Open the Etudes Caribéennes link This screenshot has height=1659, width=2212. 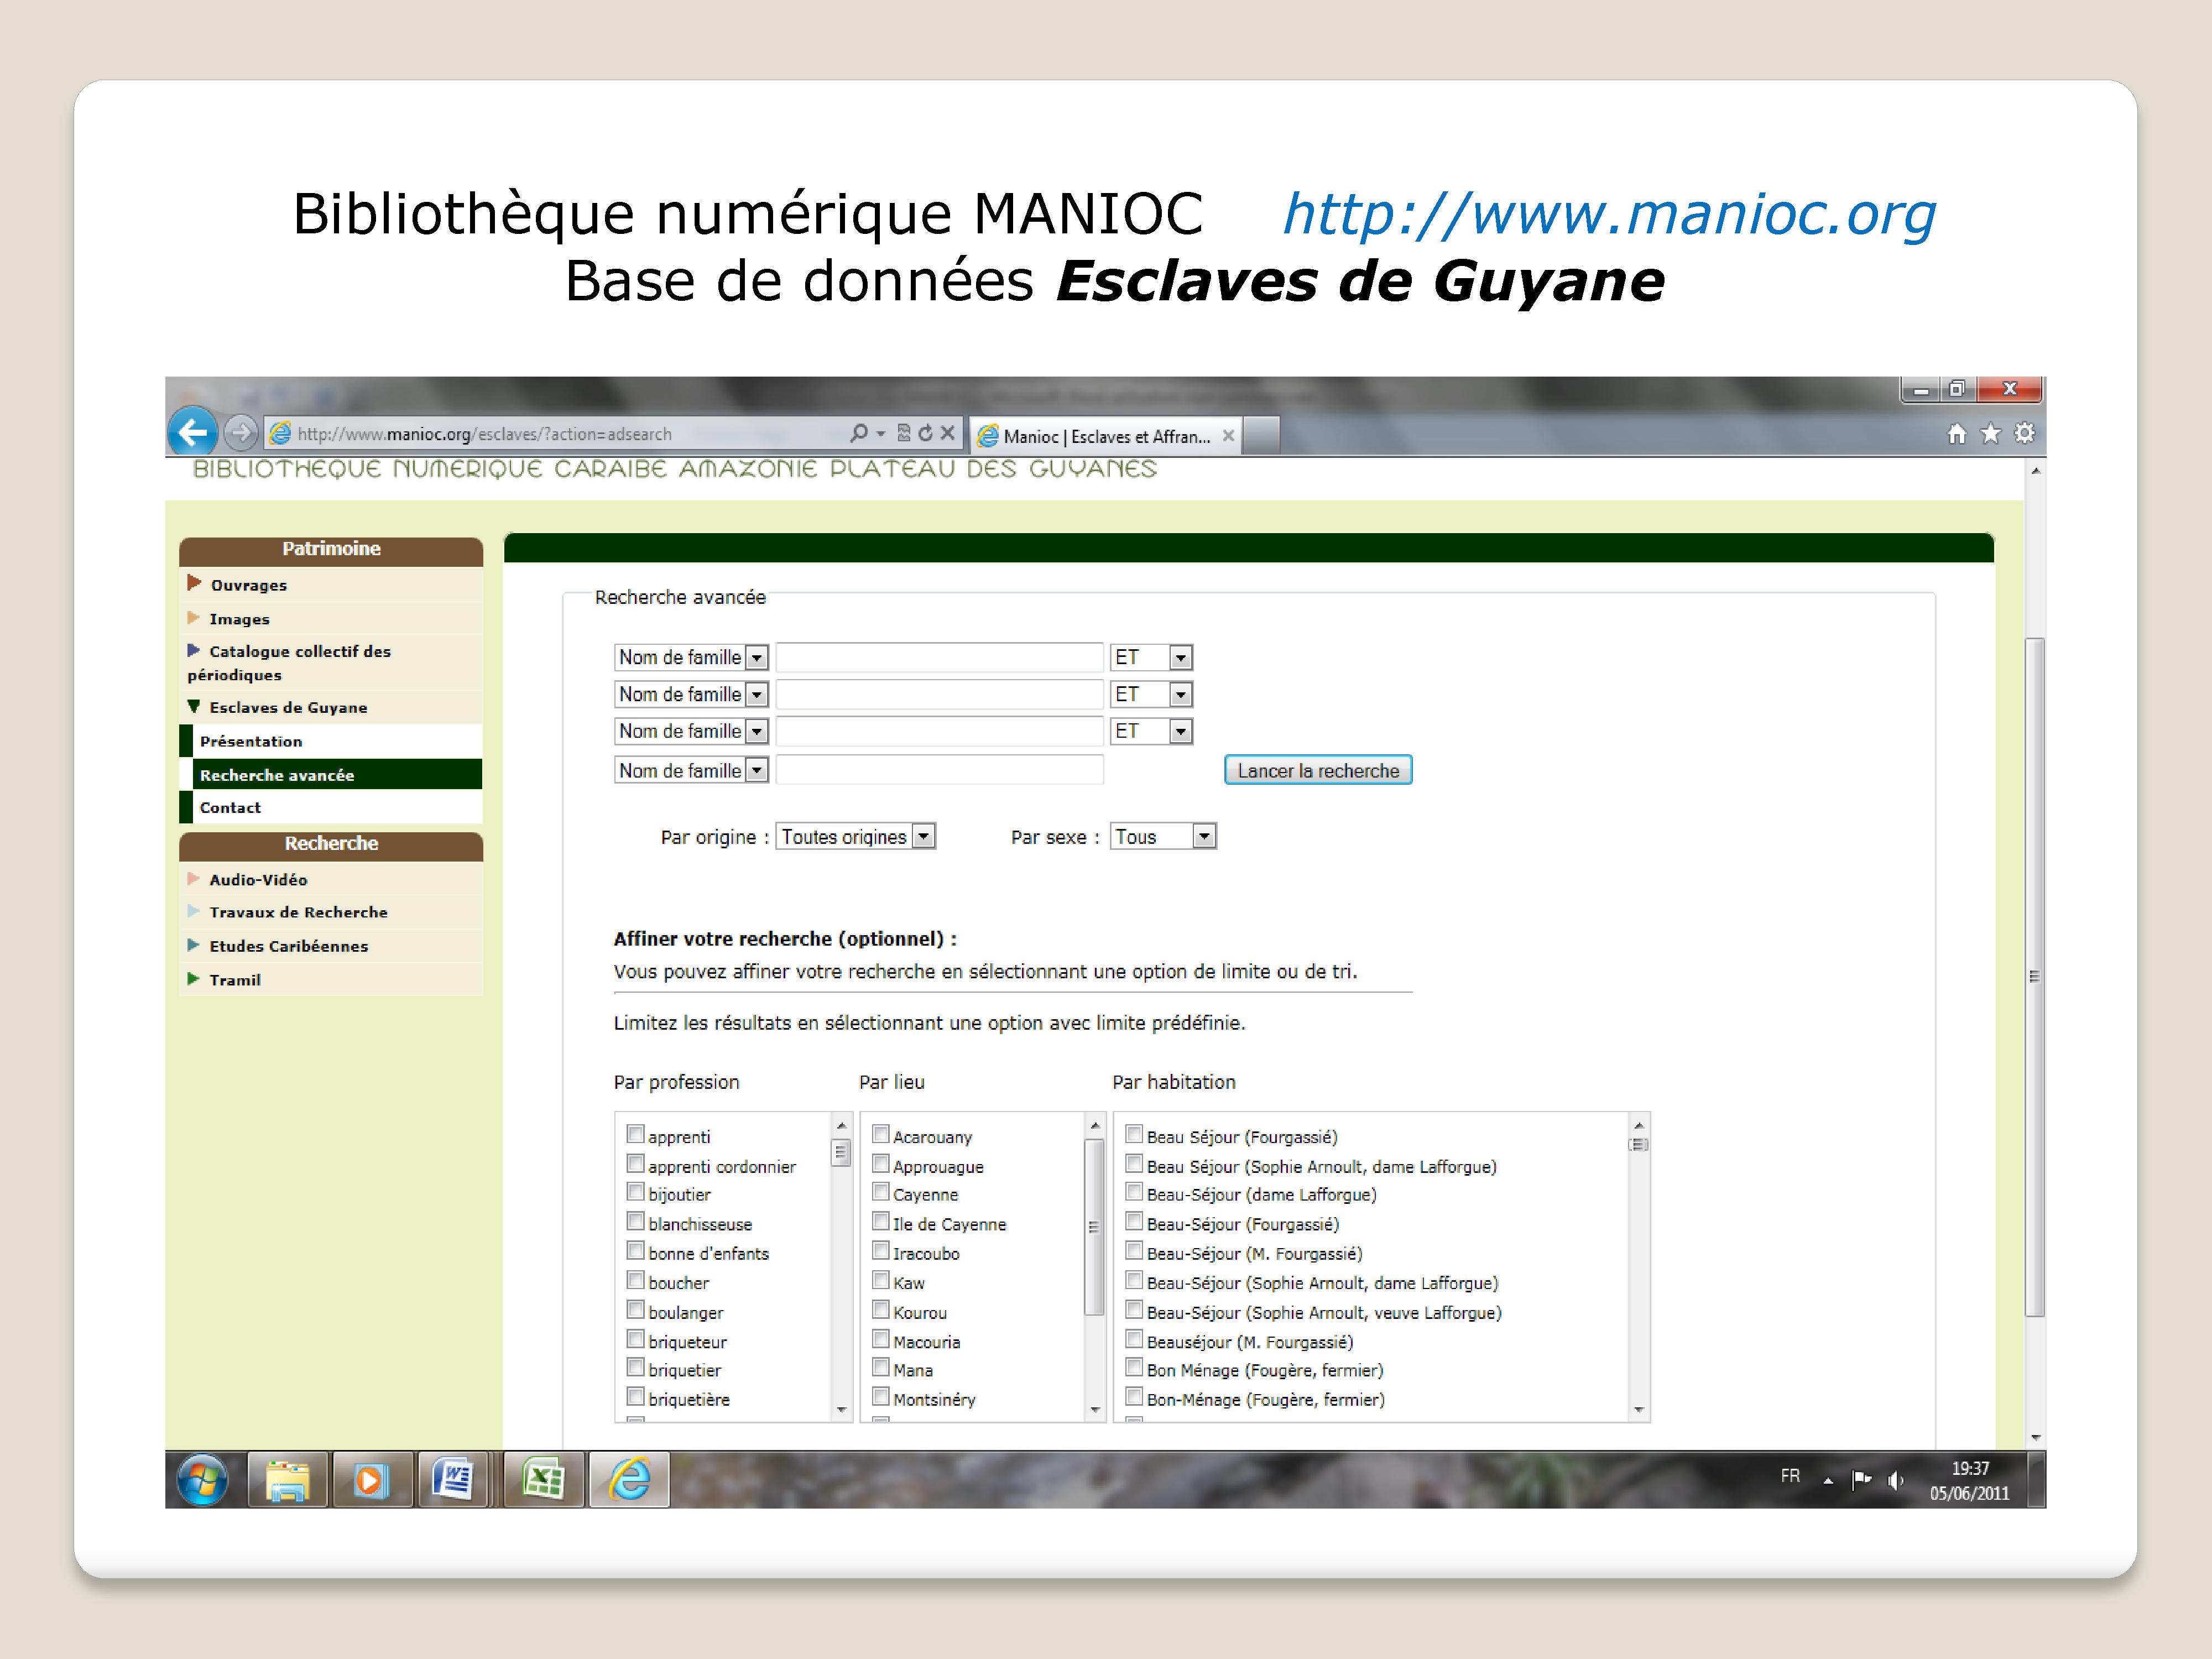[x=288, y=946]
